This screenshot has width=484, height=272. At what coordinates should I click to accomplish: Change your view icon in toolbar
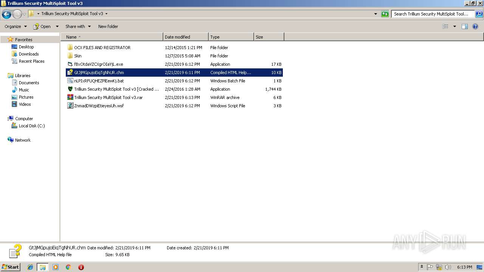coord(445,26)
